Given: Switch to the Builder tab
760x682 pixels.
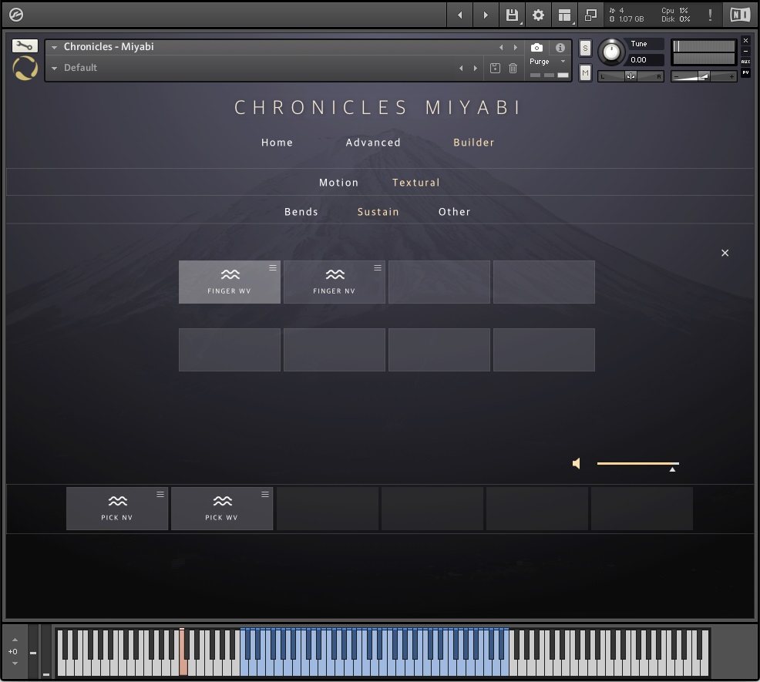Looking at the screenshot, I should pos(473,143).
